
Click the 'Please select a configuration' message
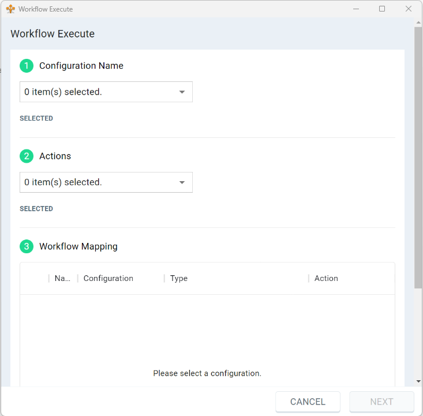pyautogui.click(x=207, y=373)
